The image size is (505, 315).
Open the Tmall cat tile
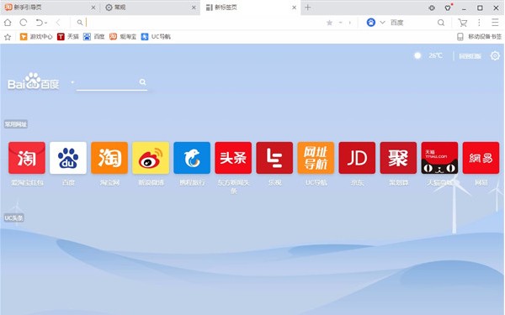[439, 158]
